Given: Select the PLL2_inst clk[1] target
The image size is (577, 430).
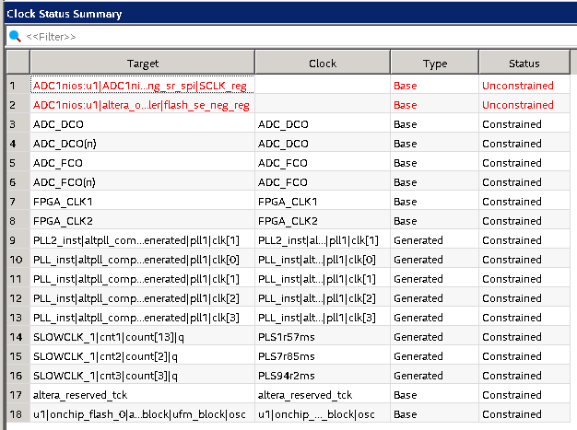Looking at the screenshot, I should point(141,240).
